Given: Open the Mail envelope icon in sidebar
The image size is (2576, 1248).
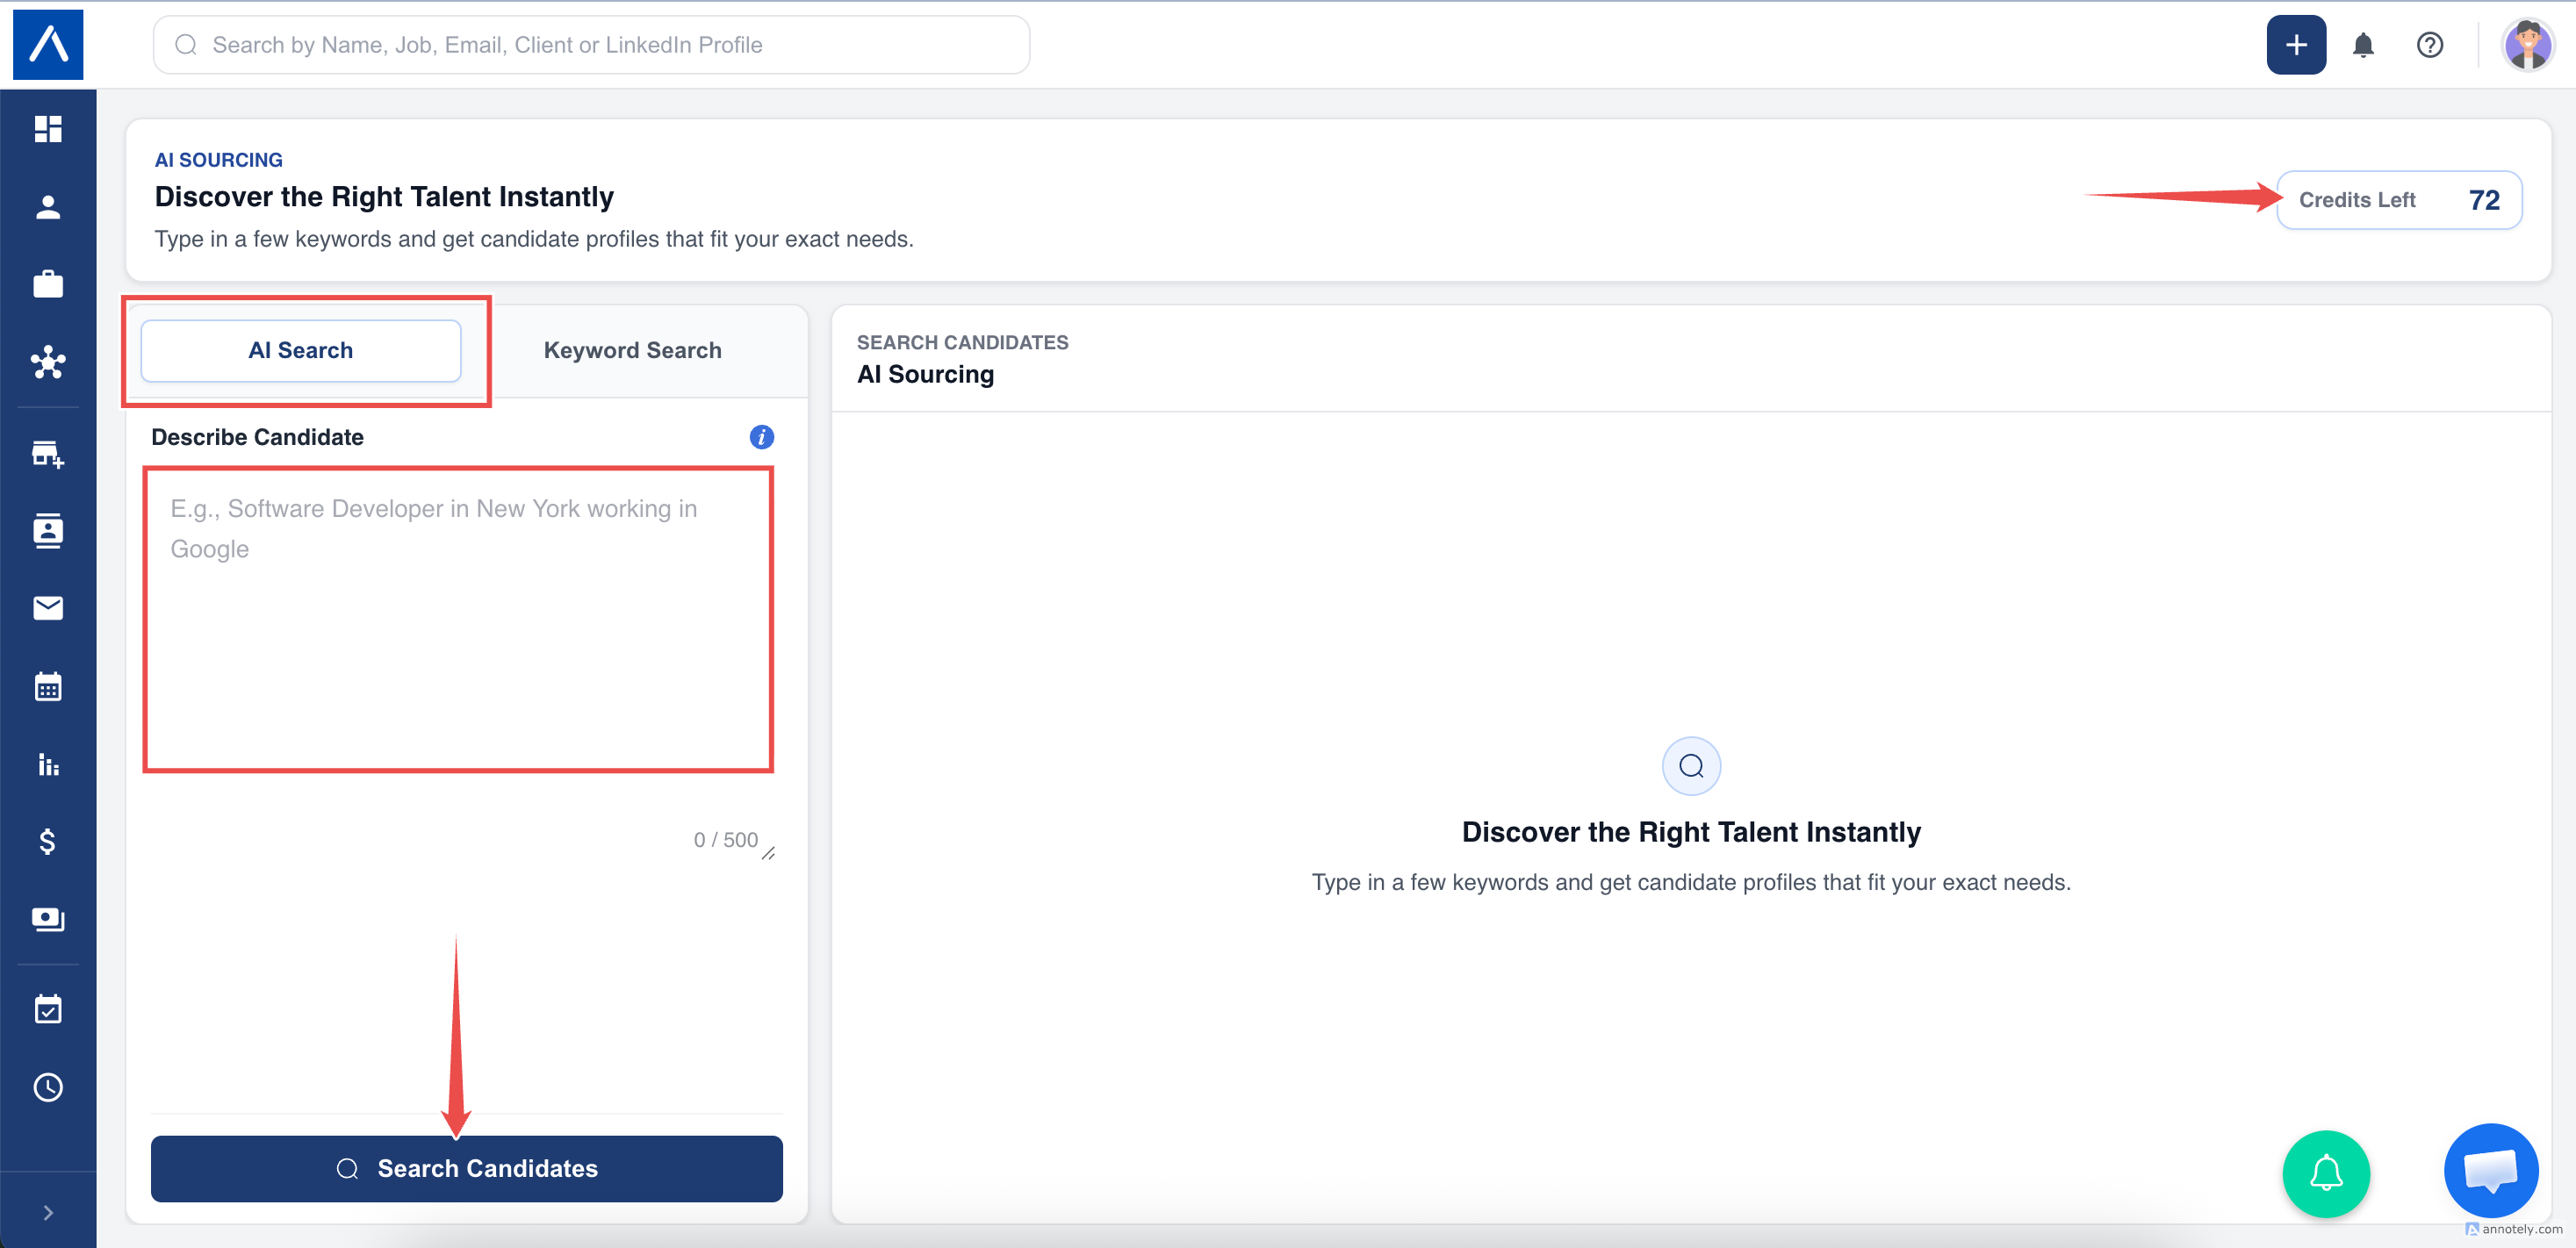Looking at the screenshot, I should (48, 608).
